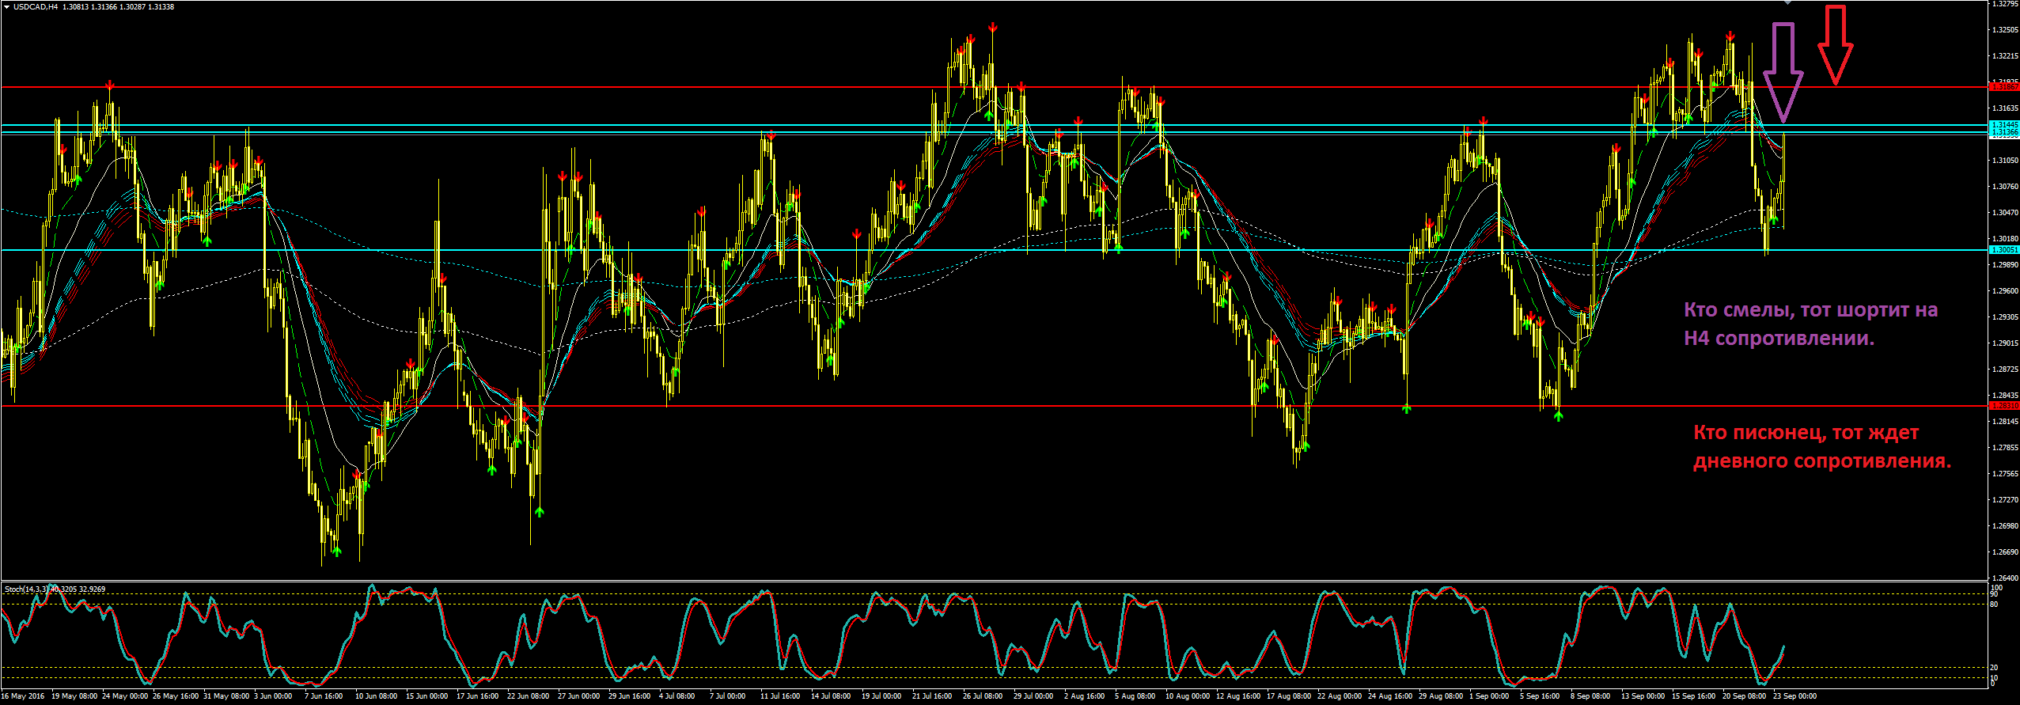The width and height of the screenshot is (2020, 705).
Task: Click the 22 Jun 08:00 time label
Action: click(x=528, y=696)
